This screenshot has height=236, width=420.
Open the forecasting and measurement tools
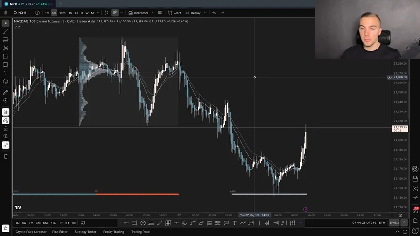(x=6, y=56)
